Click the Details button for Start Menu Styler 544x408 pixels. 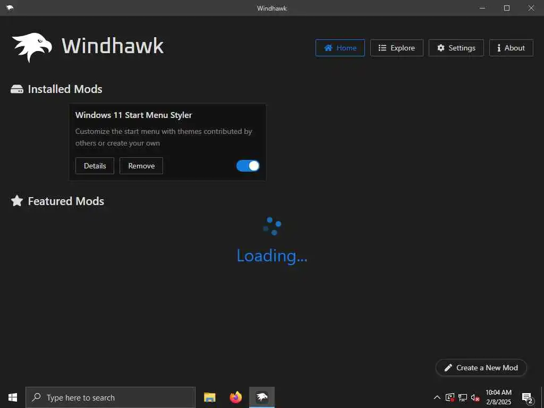(95, 166)
